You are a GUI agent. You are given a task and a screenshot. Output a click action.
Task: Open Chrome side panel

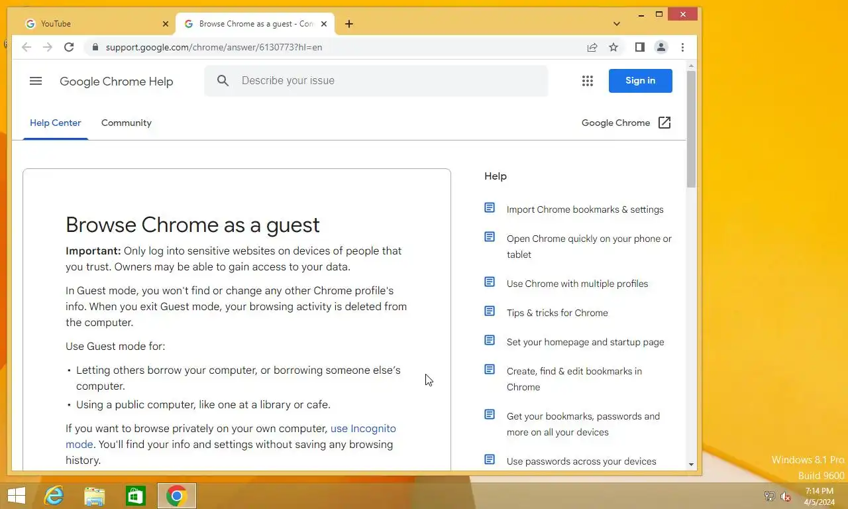coord(639,47)
